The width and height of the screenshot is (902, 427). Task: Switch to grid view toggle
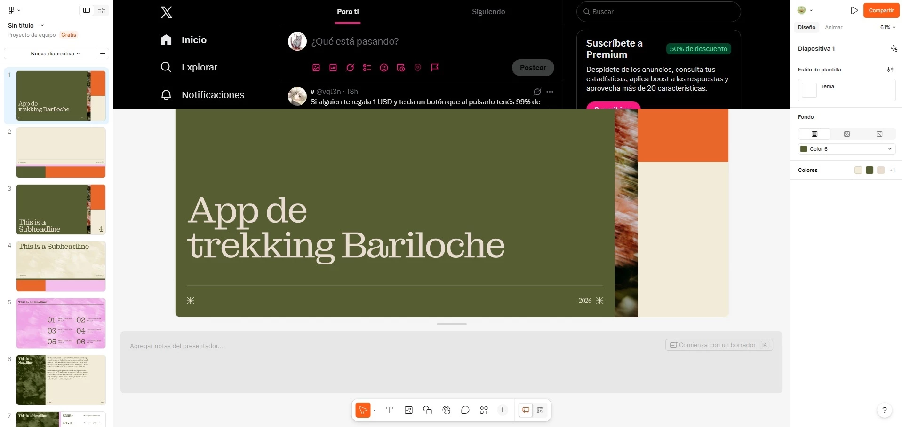pos(102,10)
